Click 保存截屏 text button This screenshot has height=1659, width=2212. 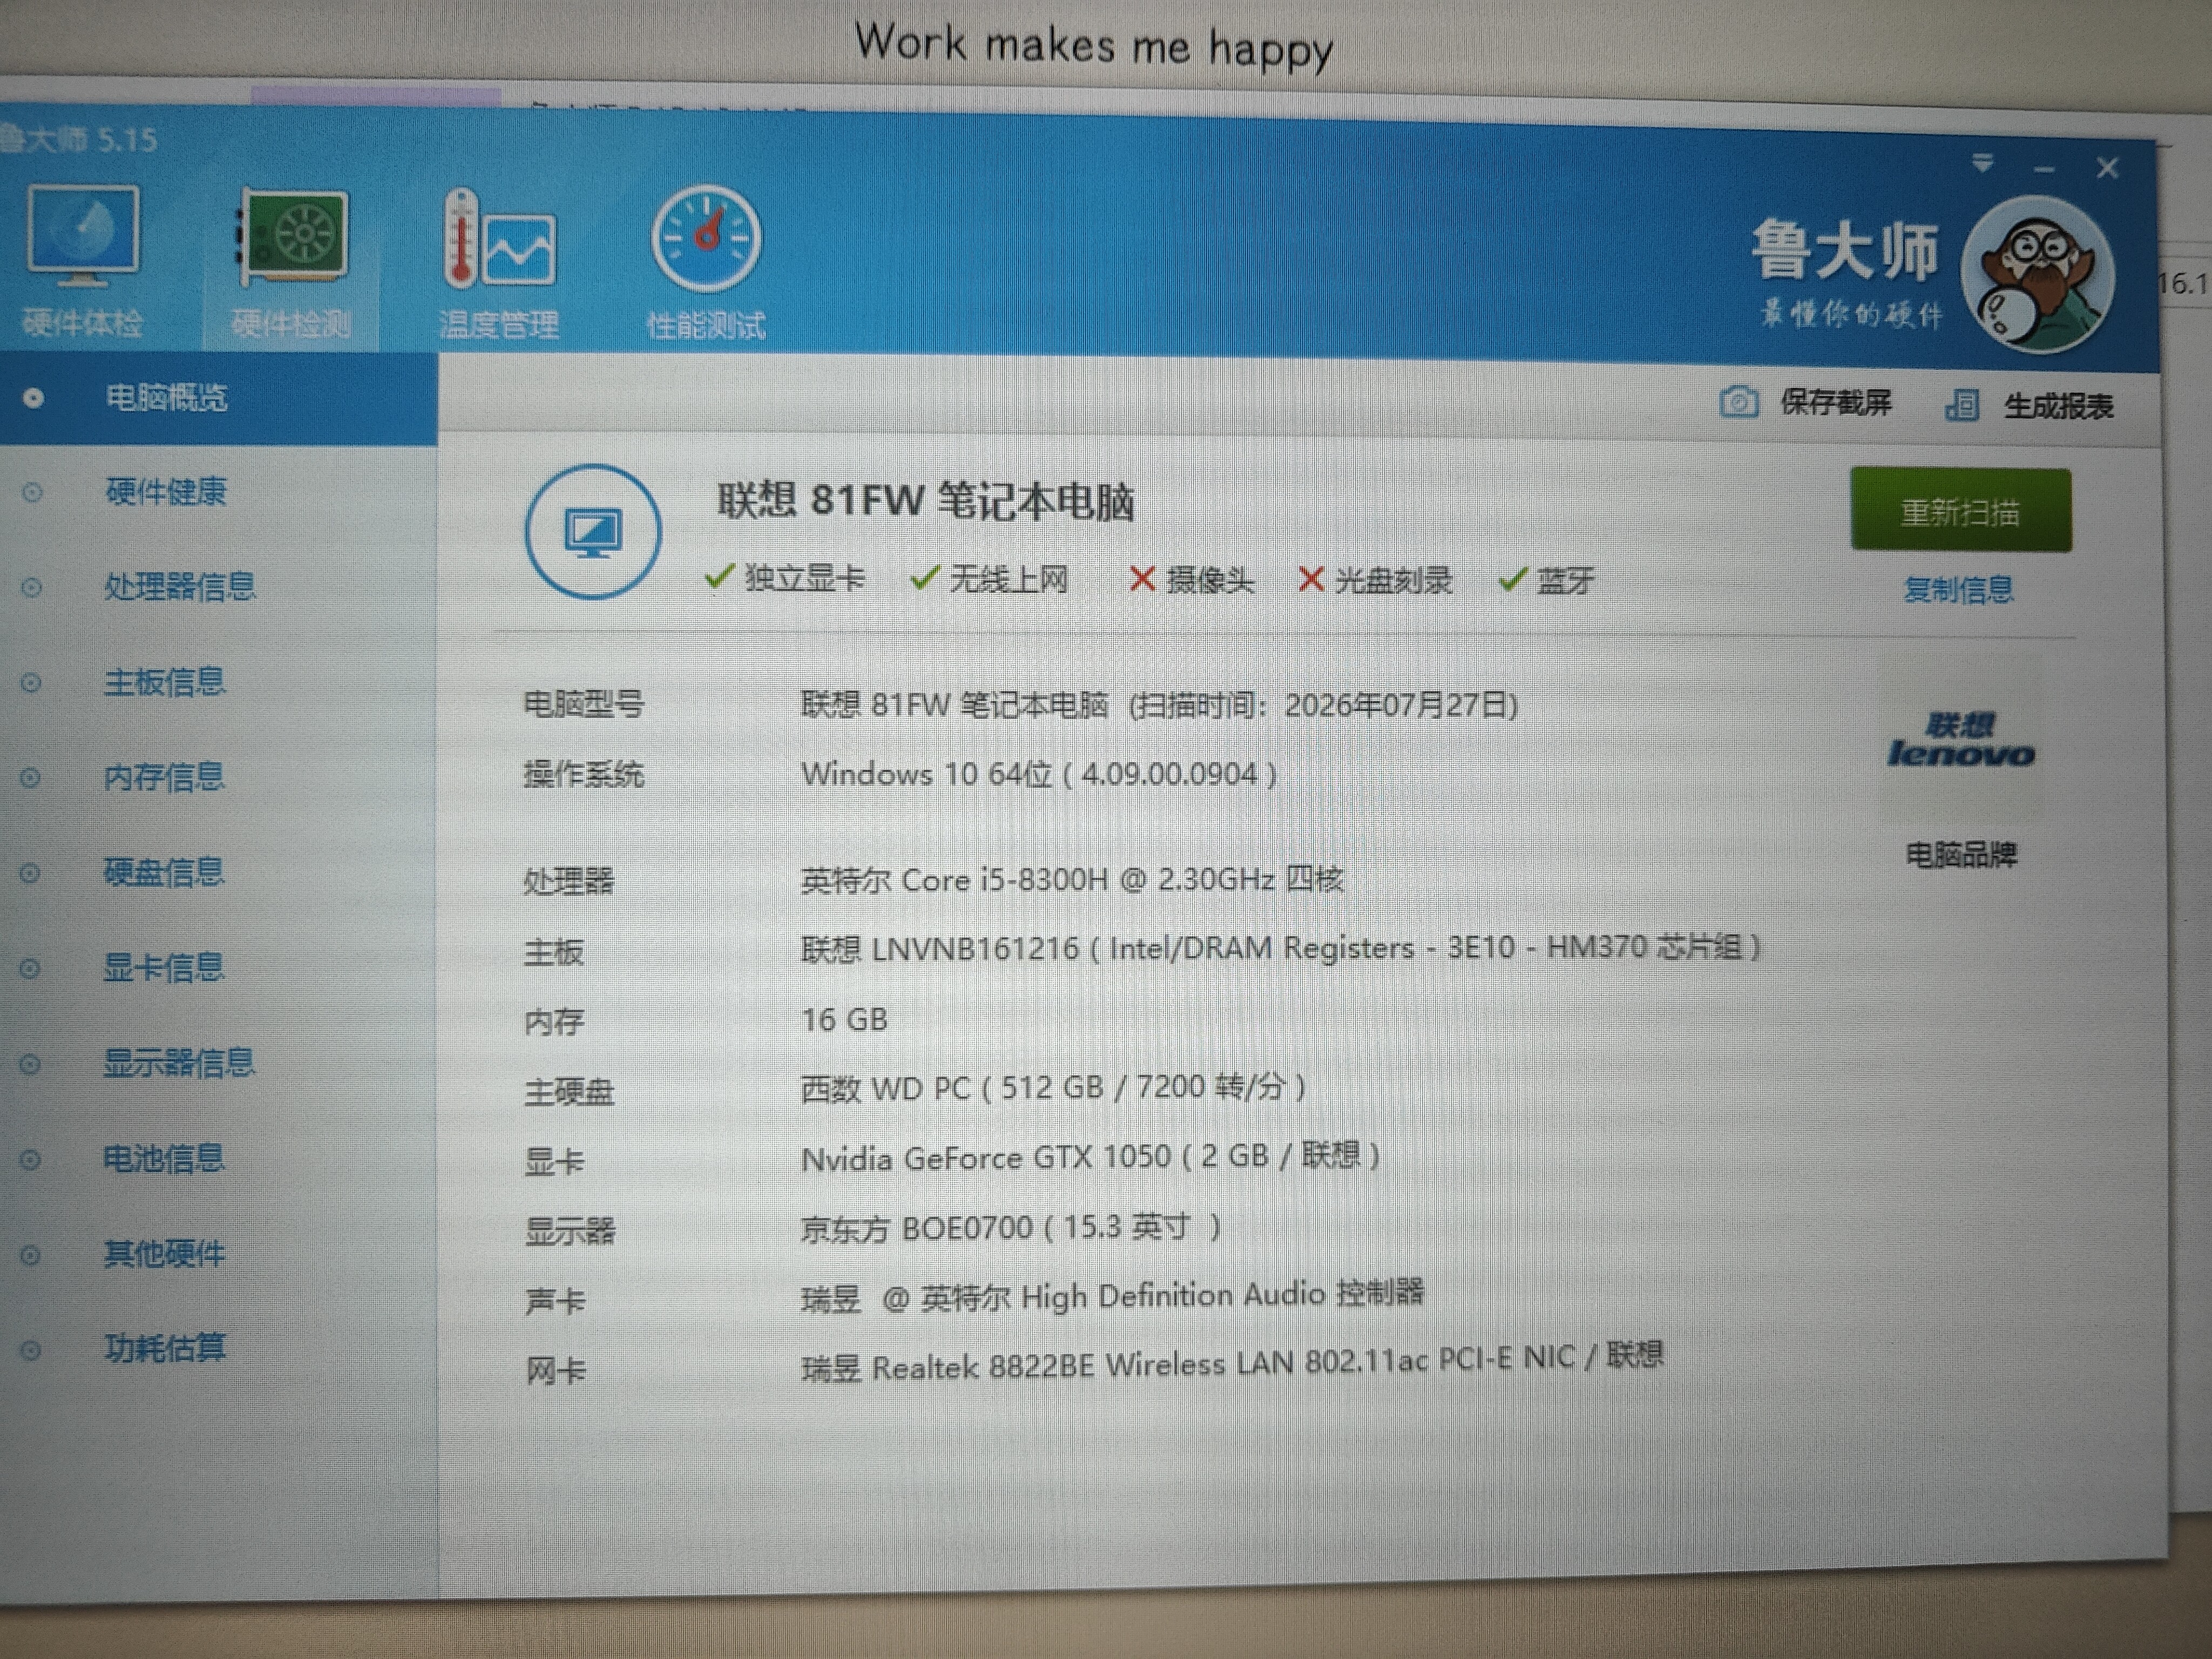click(1836, 403)
